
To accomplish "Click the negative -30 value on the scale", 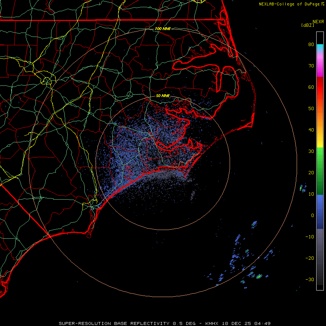I will 310,279.
